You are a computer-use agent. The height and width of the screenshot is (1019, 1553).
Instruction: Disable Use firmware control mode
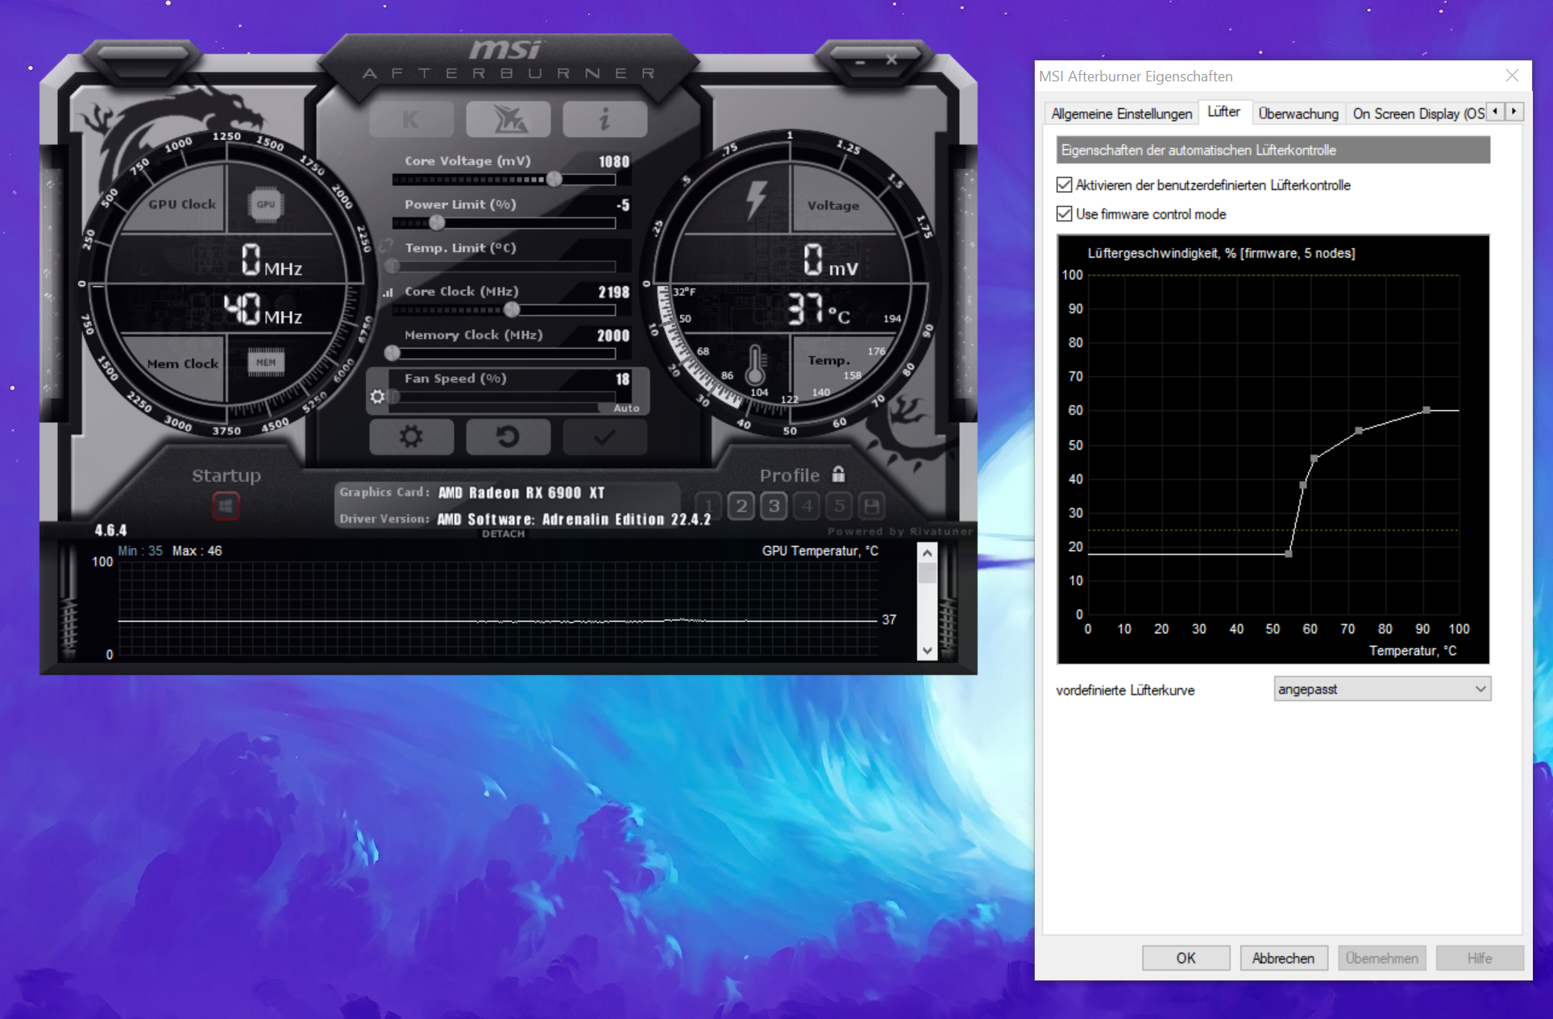[x=1065, y=214]
